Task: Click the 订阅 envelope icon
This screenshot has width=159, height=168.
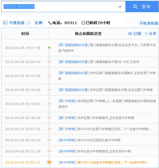Action: coord(130,34)
